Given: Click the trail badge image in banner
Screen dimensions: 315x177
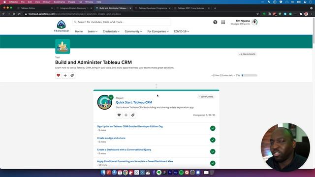Looking at the screenshot, I should pyautogui.click(x=63, y=47).
